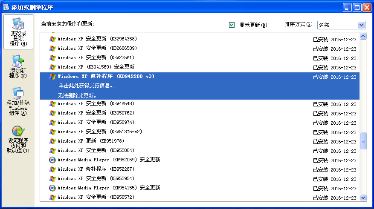The height and width of the screenshot is (209, 374).
Task: Select Windows XP 更新 (KB951978) row
Action: click(x=200, y=141)
